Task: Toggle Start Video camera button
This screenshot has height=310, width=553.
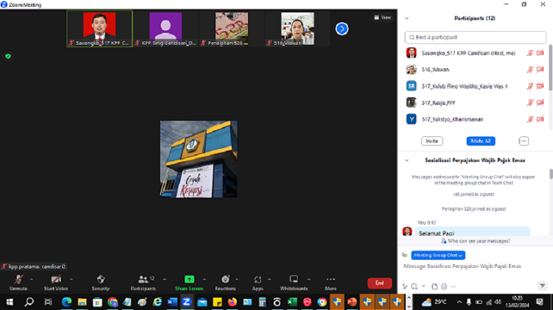Action: pos(55,280)
